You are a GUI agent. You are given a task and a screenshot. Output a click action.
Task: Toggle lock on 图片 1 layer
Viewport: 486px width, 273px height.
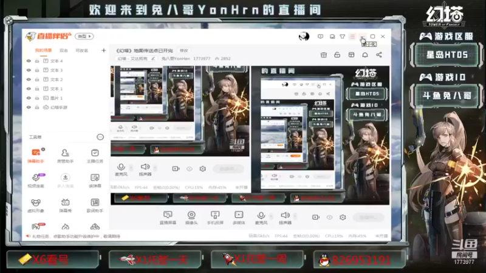[37, 98]
